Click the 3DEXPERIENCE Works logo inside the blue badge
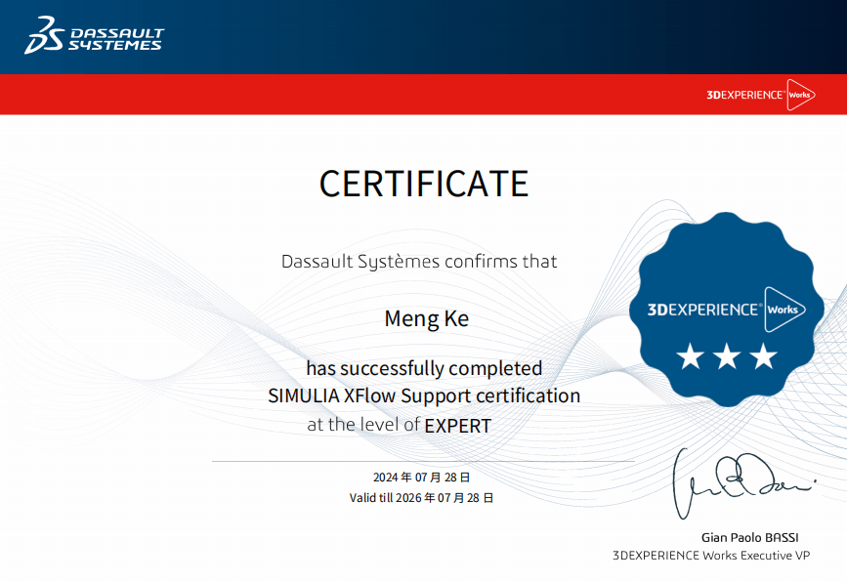Image resolution: width=847 pixels, height=582 pixels. click(727, 310)
